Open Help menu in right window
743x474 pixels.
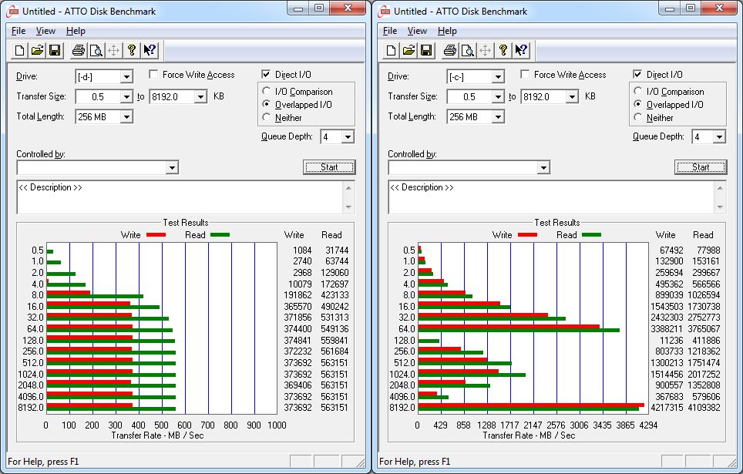(x=447, y=31)
